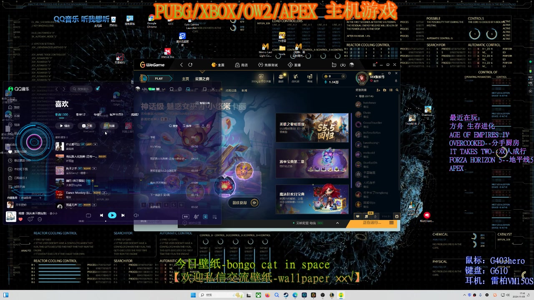Image resolution: width=534 pixels, height=300 pixels.
Task: Open 魔法狂欢月宝典 banner
Action: (x=312, y=199)
